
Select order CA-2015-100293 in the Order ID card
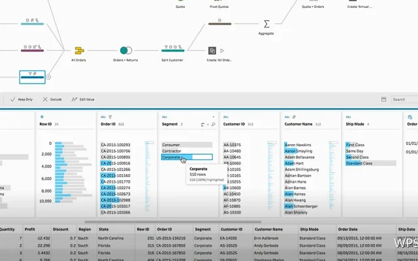pos(116,145)
